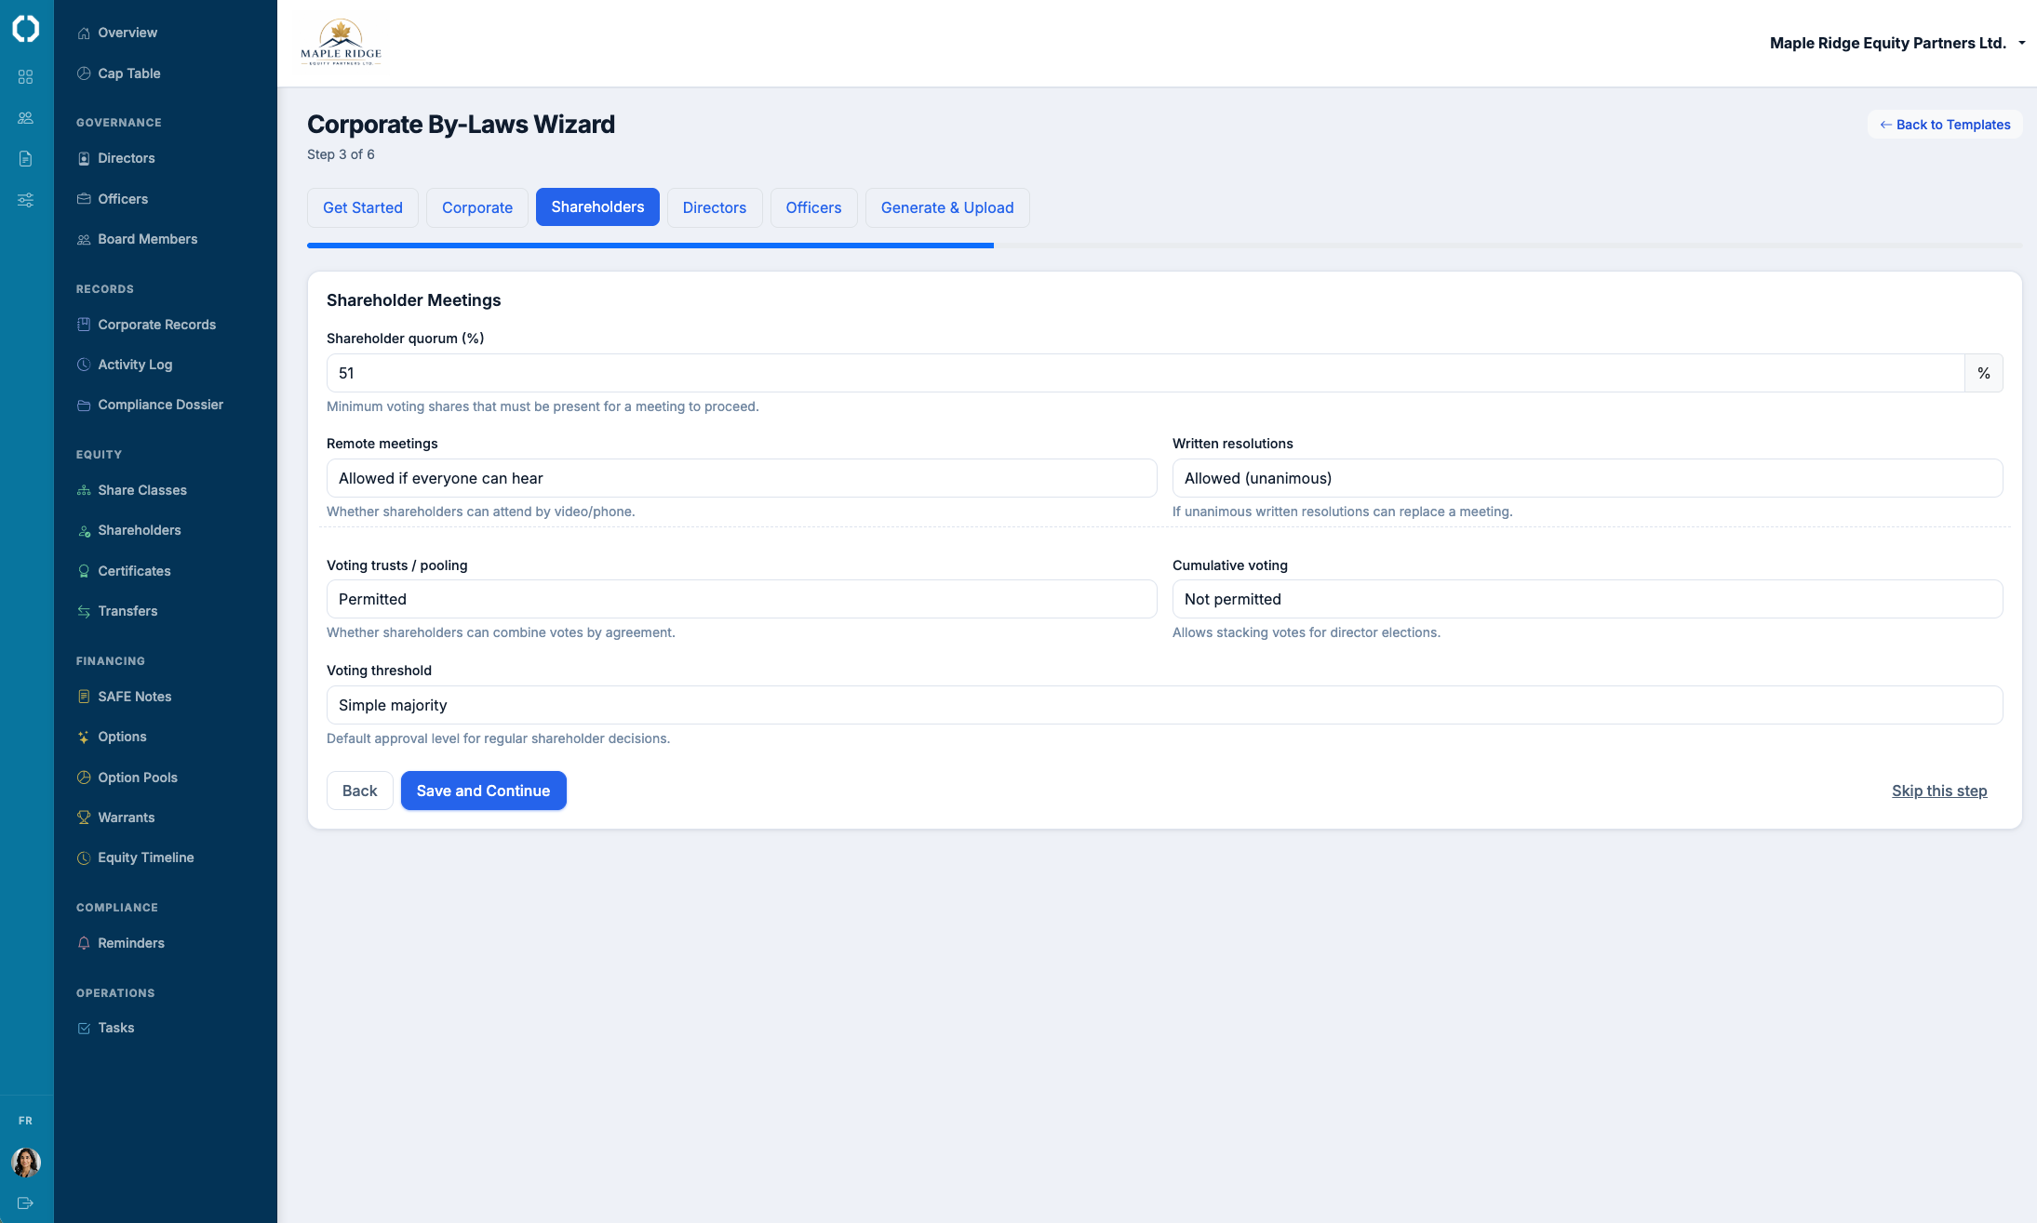
Task: Click the wizard step progress bar
Action: point(1165,246)
